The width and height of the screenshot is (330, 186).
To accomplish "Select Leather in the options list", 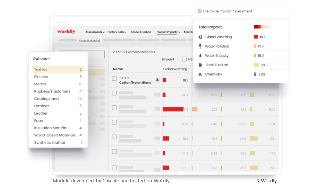I will (x=58, y=113).
